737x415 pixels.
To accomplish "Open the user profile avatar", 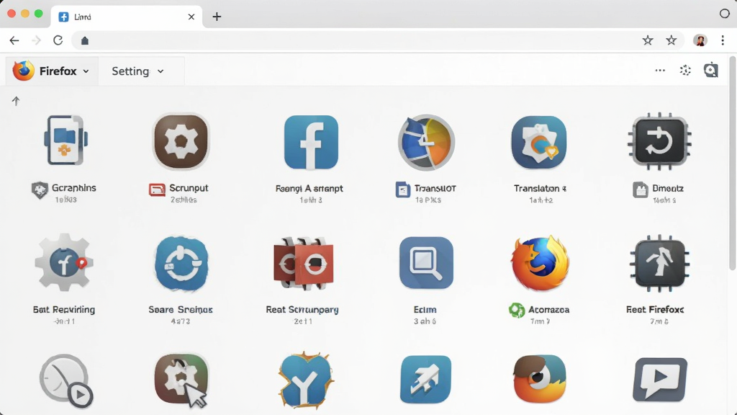I will (700, 40).
